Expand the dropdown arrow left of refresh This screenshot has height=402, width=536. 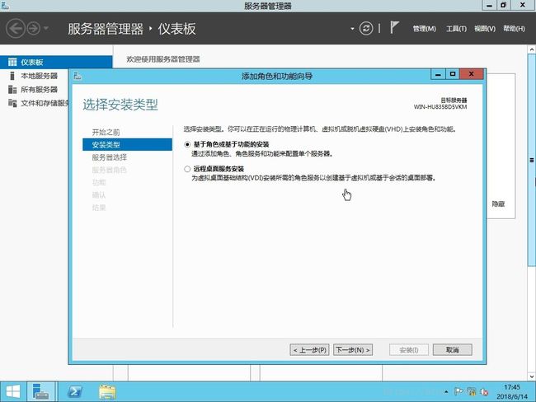click(352, 29)
